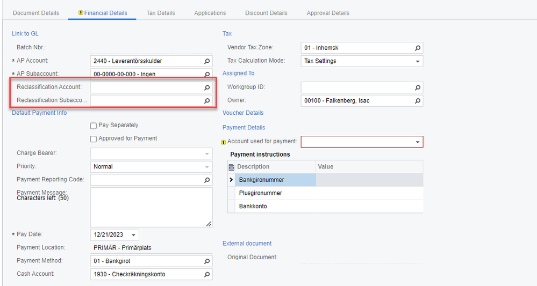Switch to Tax Details tab
The height and width of the screenshot is (286, 537).
(161, 13)
